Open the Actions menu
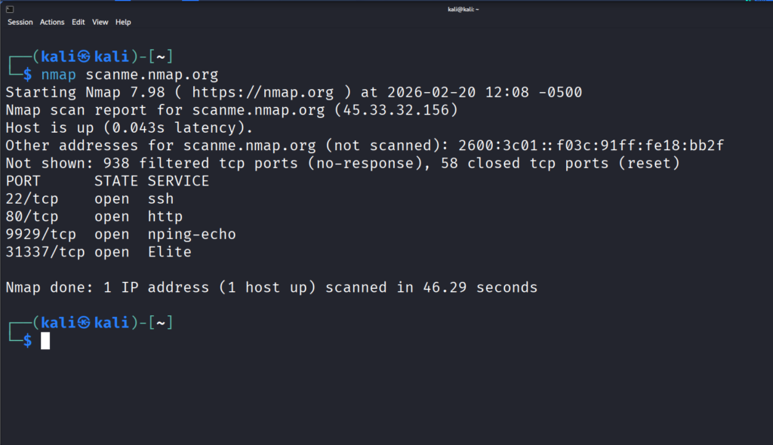Viewport: 773px width, 445px height. 52,23
